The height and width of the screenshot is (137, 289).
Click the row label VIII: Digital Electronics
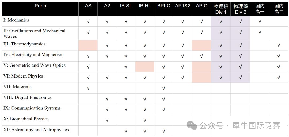pos(28,98)
